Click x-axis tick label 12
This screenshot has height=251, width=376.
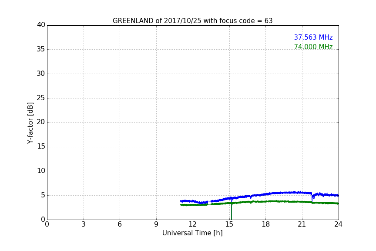(x=193, y=224)
